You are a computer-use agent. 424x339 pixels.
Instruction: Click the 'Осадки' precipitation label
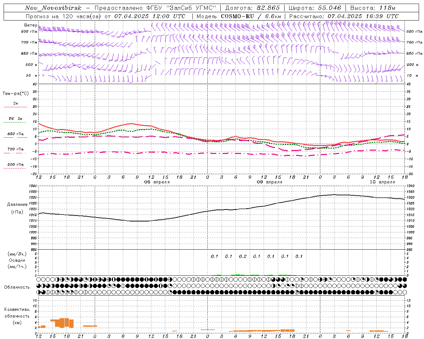17,260
